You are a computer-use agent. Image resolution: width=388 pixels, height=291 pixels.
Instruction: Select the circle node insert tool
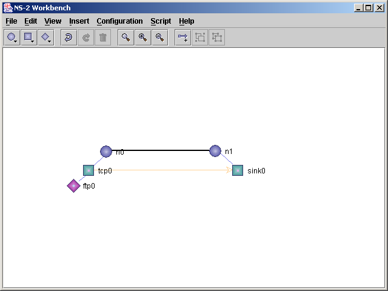point(12,38)
